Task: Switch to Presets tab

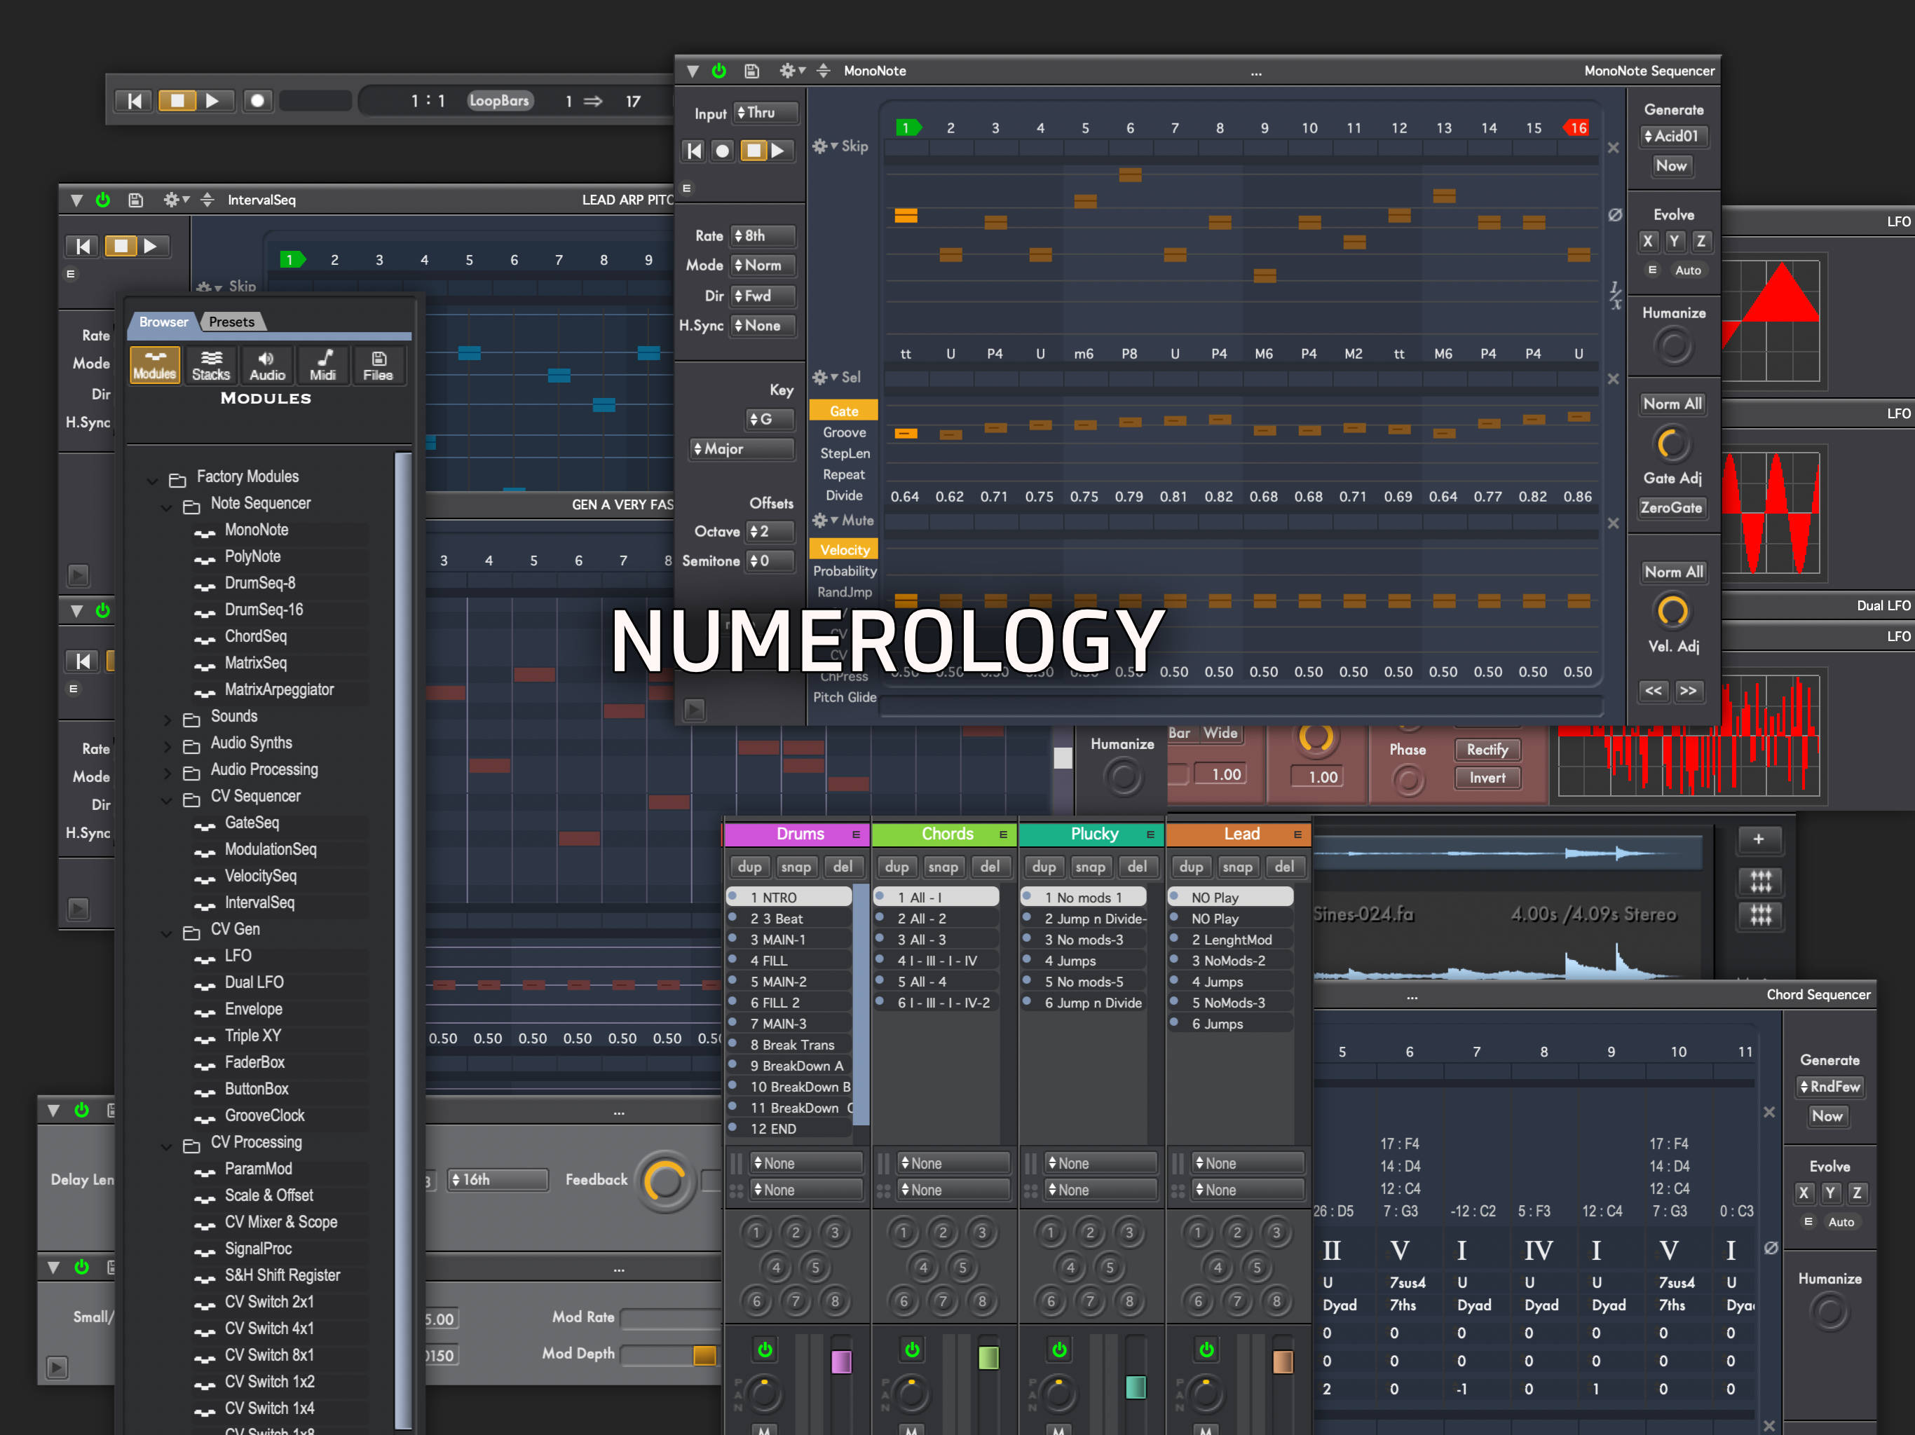Action: coord(232,322)
